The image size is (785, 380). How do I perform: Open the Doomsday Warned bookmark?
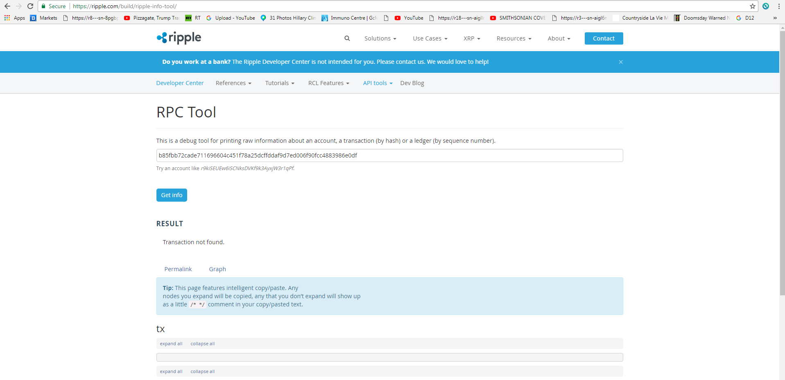pos(702,18)
